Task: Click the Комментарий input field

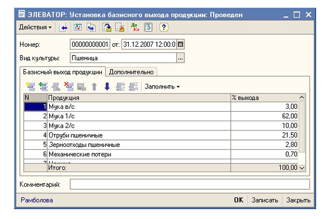Action: point(190,184)
